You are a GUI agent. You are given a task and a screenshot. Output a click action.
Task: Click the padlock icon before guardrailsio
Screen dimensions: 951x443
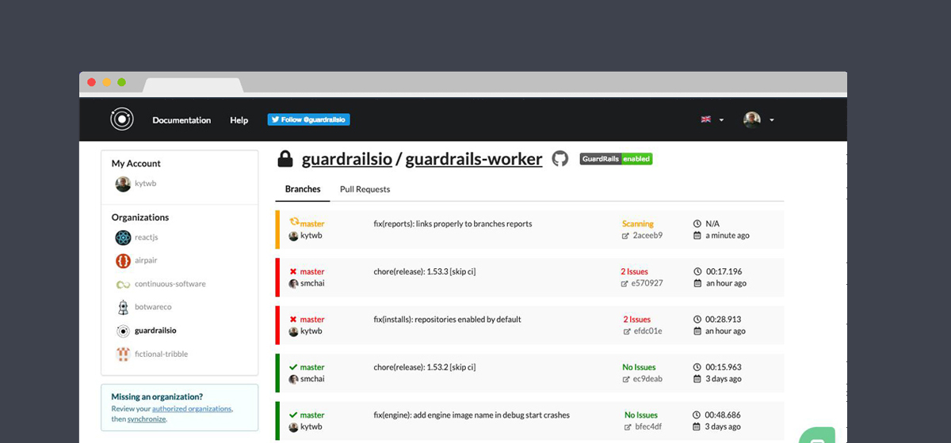(285, 159)
